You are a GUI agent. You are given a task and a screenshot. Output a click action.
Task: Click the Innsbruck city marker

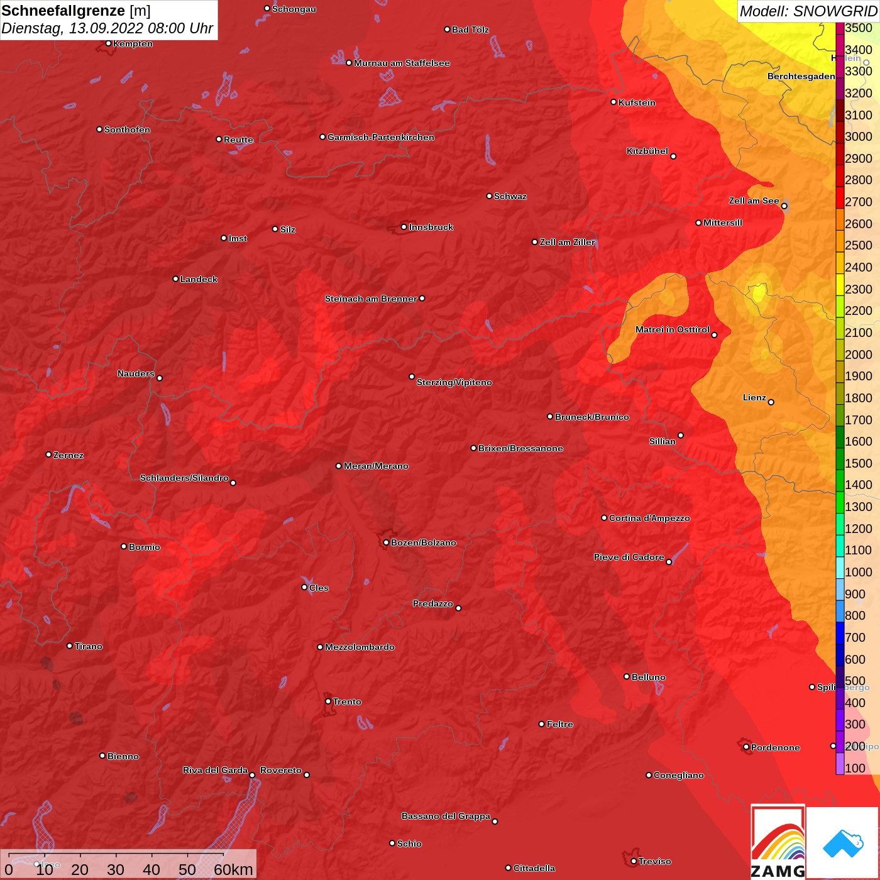tap(404, 227)
